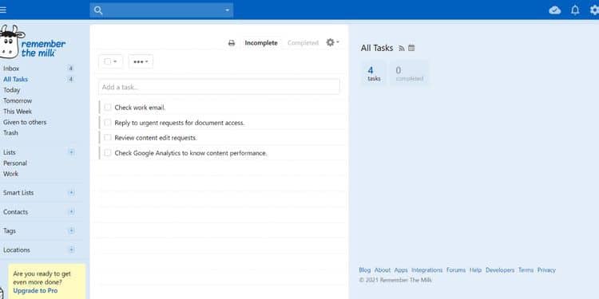
Task: Open the Personal list
Action: click(15, 163)
